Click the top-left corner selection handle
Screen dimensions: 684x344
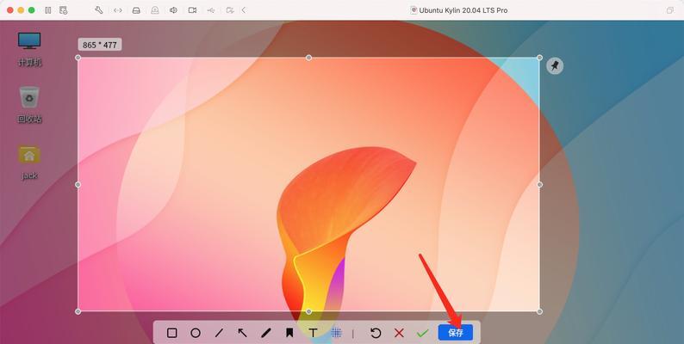78,58
